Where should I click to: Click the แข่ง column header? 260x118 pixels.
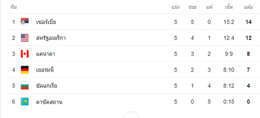[175, 7]
